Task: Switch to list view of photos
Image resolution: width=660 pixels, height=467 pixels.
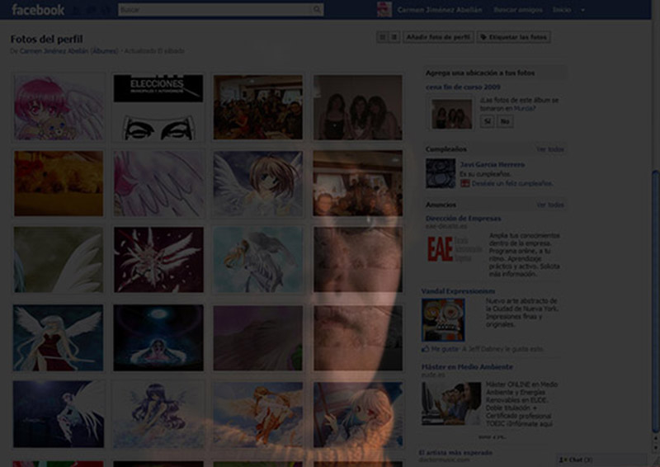Action: [394, 37]
